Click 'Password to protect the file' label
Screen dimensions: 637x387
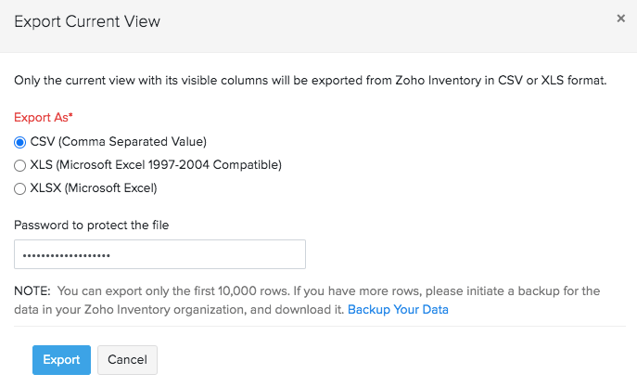[91, 225]
